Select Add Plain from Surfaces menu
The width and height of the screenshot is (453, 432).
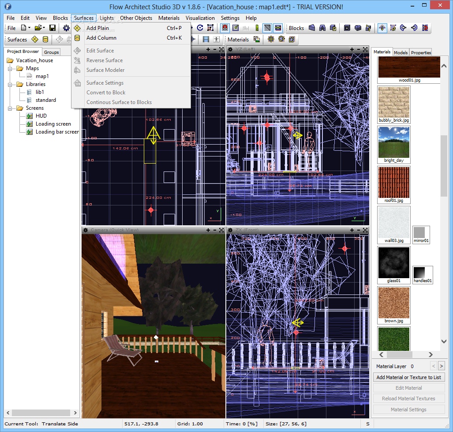(x=132, y=28)
